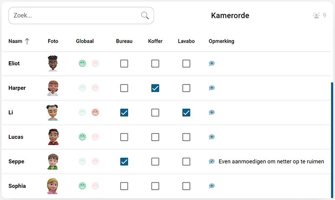The width and height of the screenshot is (335, 200).
Task: Select sad smiley for Harper
Action: tap(95, 88)
